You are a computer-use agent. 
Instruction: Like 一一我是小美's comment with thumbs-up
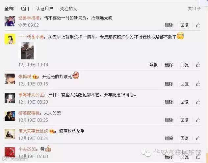(198, 65)
